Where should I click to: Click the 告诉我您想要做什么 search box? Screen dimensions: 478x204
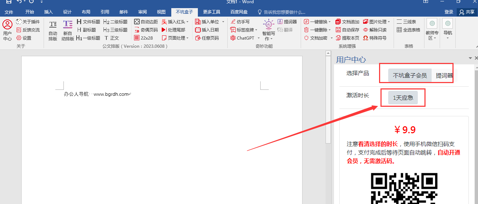coord(284,12)
